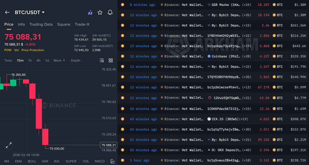
Task: Expand the More timeframes dropdown
Action: tap(59, 61)
